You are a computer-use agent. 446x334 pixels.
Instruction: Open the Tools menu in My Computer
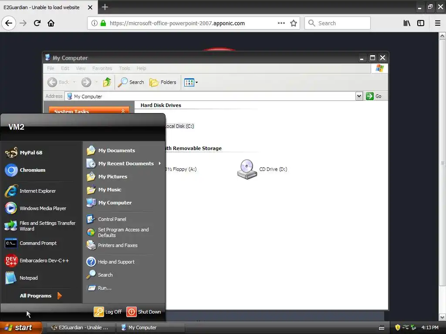coord(124,68)
